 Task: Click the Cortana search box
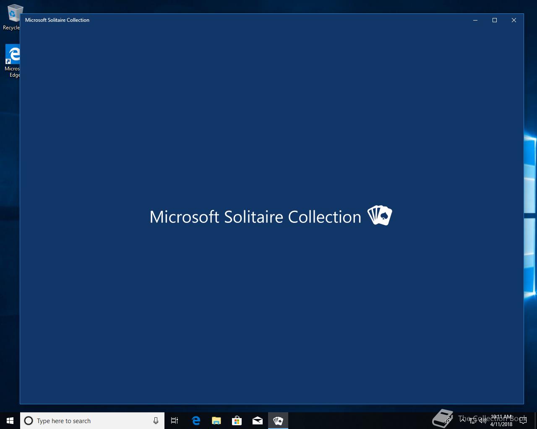coord(92,421)
